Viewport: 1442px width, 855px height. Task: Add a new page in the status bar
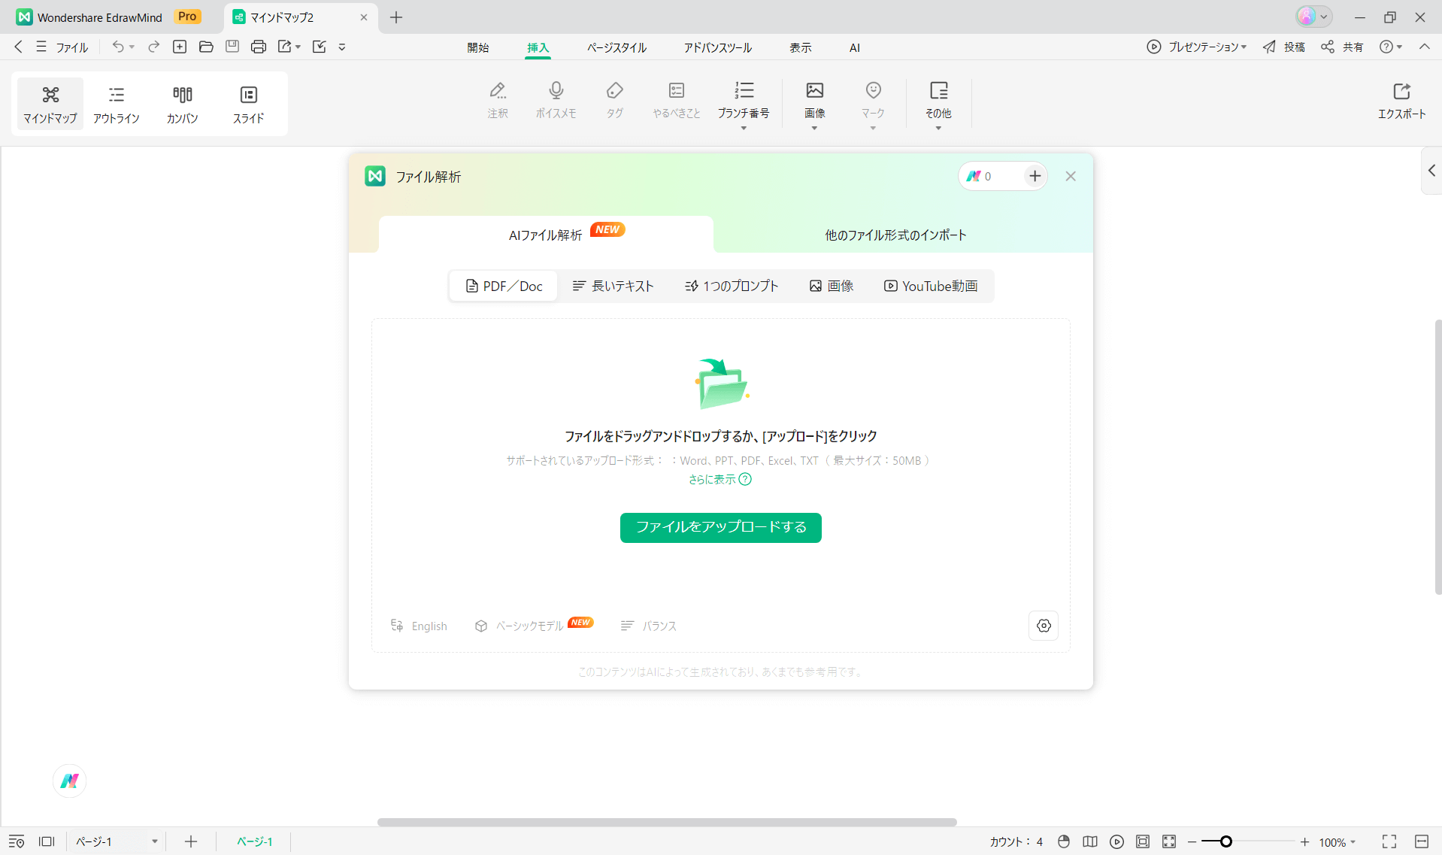191,841
